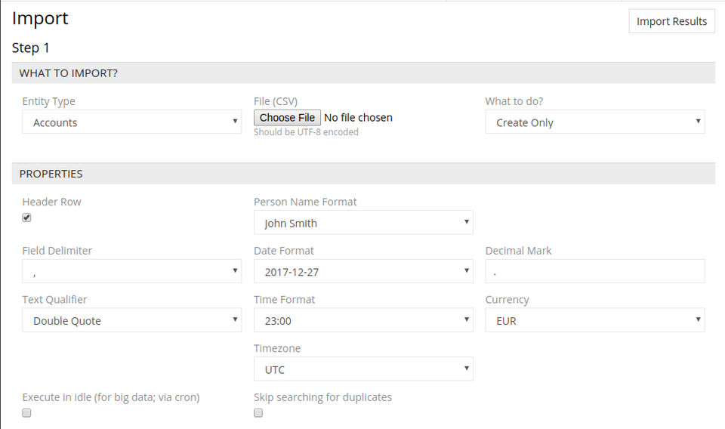Open the Text Qualifier dropdown

pos(131,320)
